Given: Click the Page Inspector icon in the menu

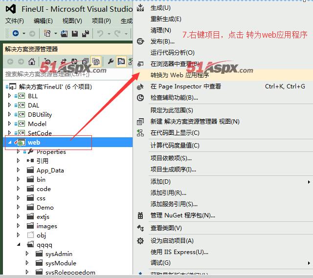Looking at the screenshot, I should pyautogui.click(x=140, y=86).
